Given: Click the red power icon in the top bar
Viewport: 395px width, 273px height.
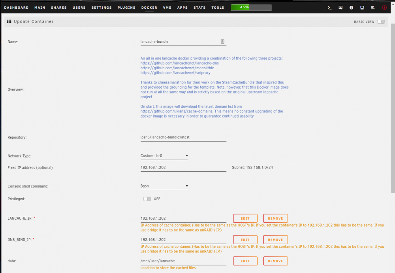Looking at the screenshot, I should click(x=384, y=8).
